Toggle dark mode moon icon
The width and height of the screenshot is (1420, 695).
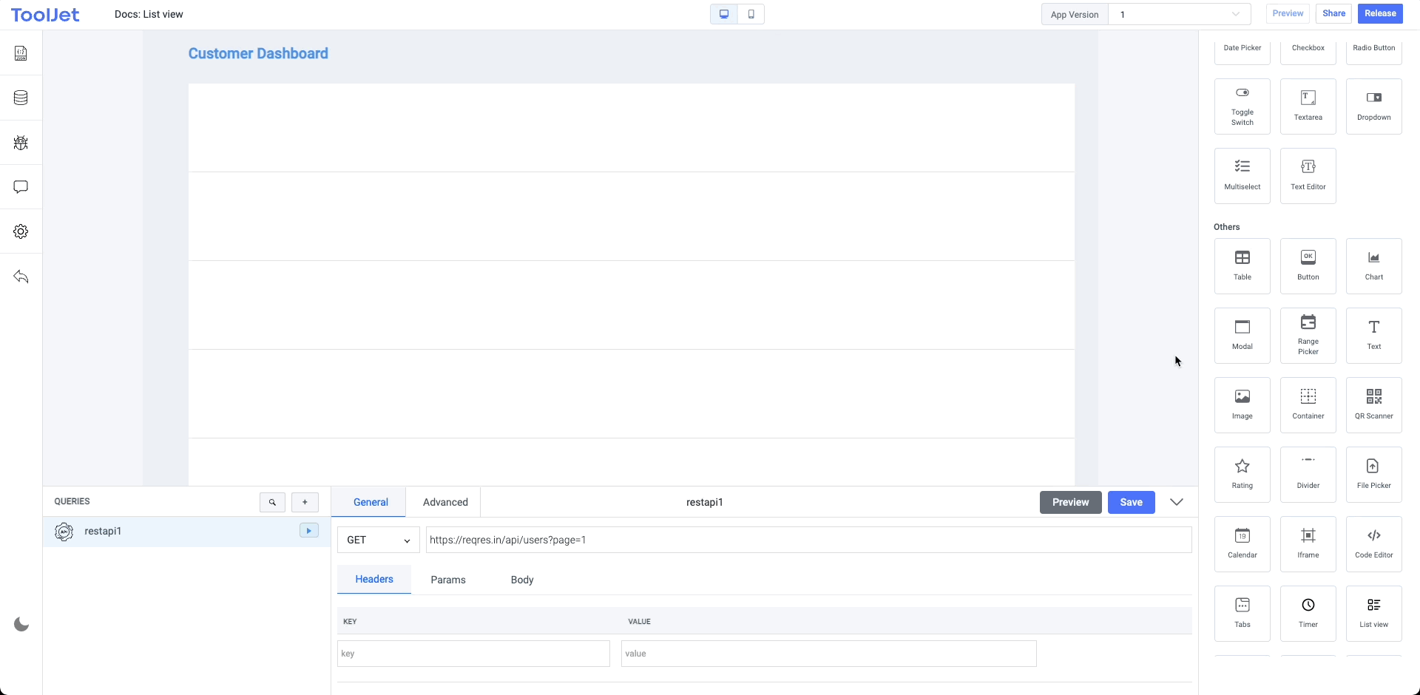click(21, 625)
